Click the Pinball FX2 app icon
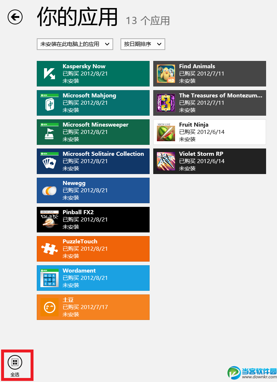Screen dimensions: 277x382 click(x=50, y=220)
